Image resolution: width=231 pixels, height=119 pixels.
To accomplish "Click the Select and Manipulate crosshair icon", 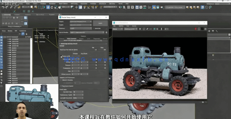I will click(77, 7).
